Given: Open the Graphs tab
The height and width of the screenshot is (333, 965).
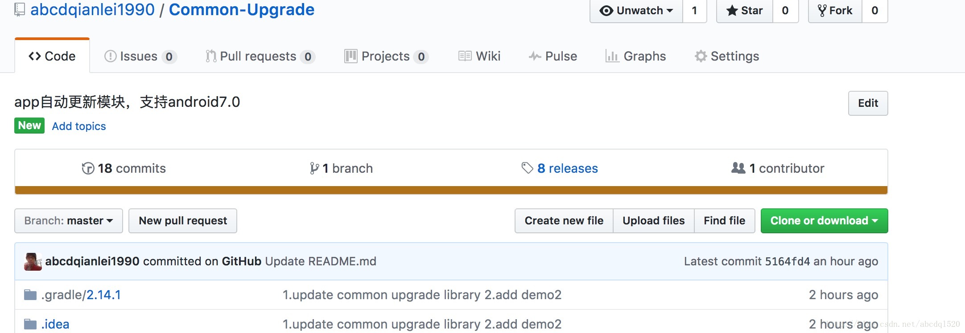Looking at the screenshot, I should pos(636,56).
